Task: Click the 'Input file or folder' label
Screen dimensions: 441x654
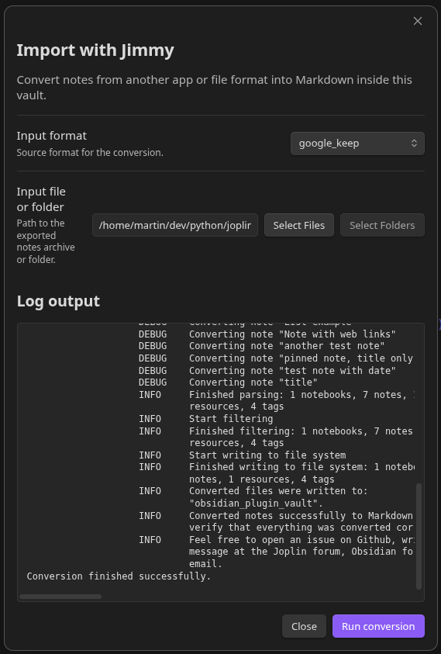Action: tap(41, 199)
